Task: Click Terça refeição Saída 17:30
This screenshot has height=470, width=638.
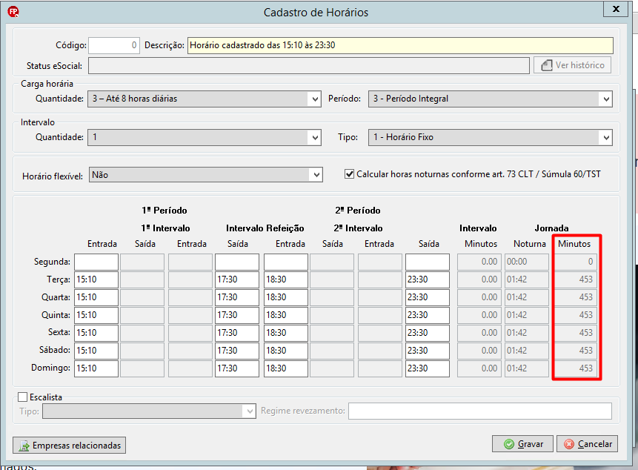Action: tap(237, 279)
